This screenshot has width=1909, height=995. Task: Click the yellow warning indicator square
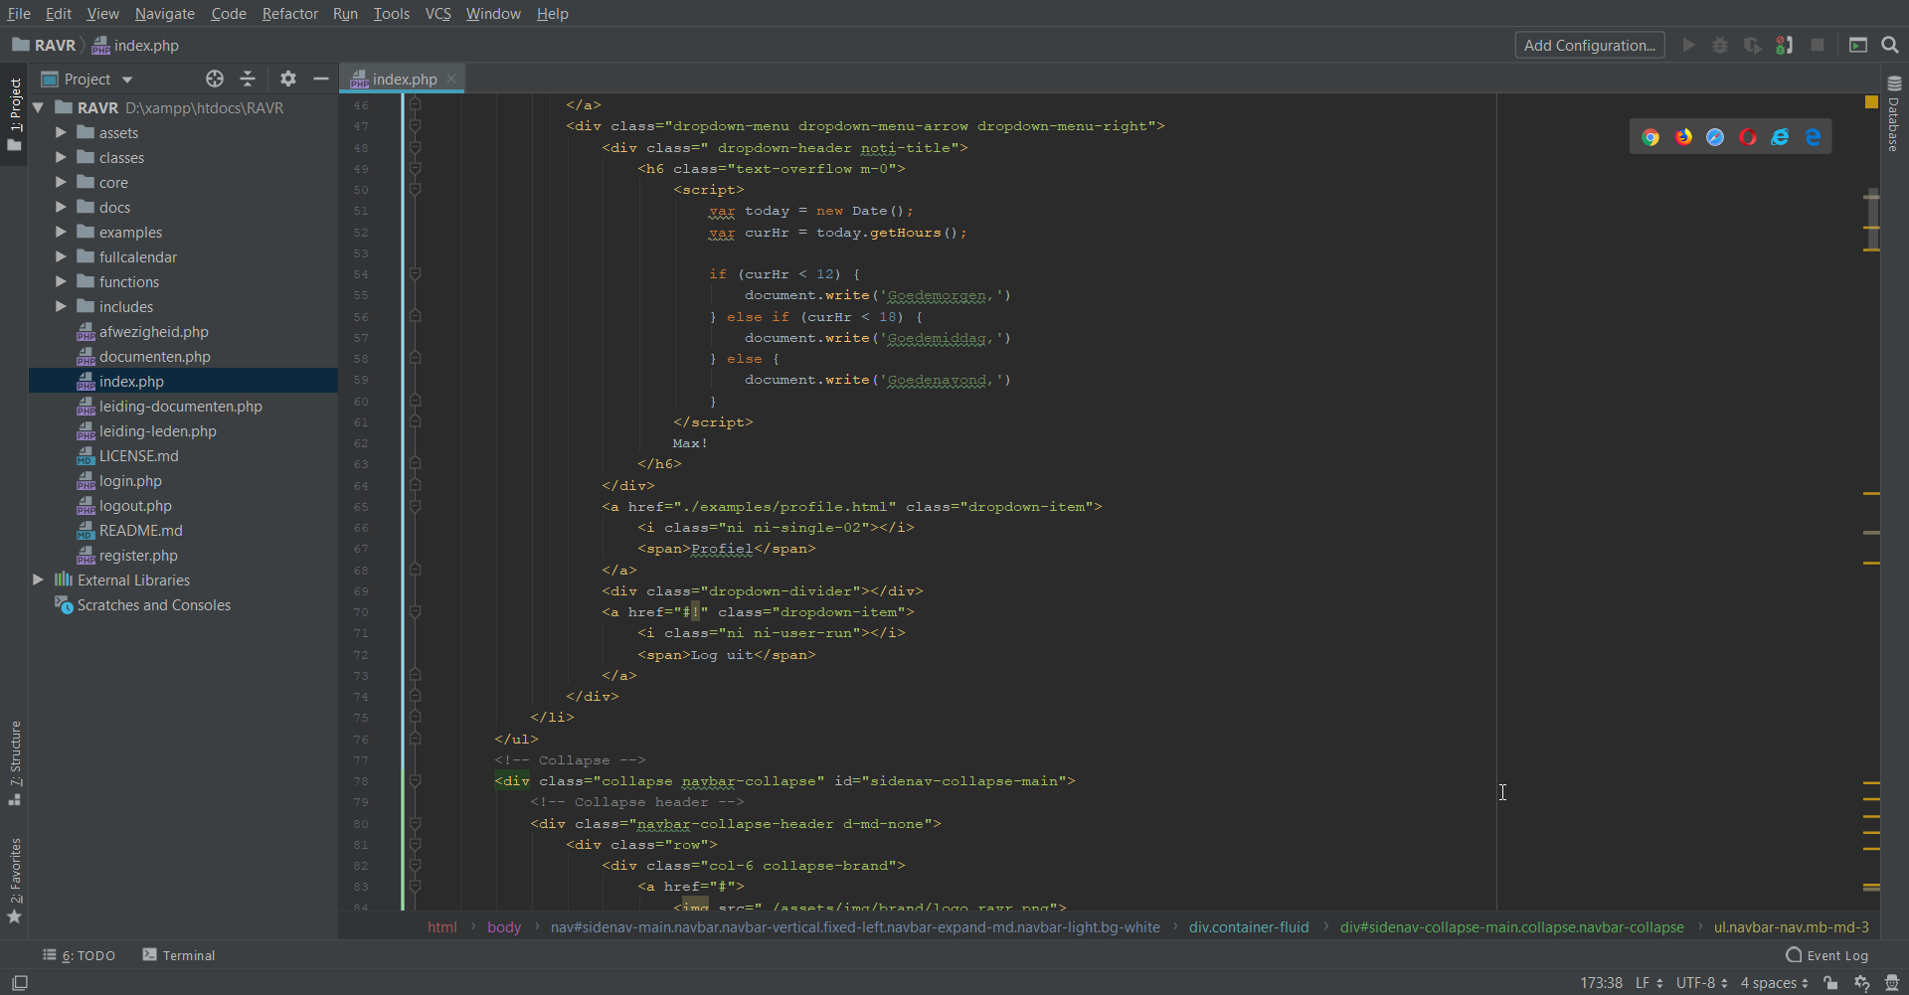click(x=1871, y=102)
